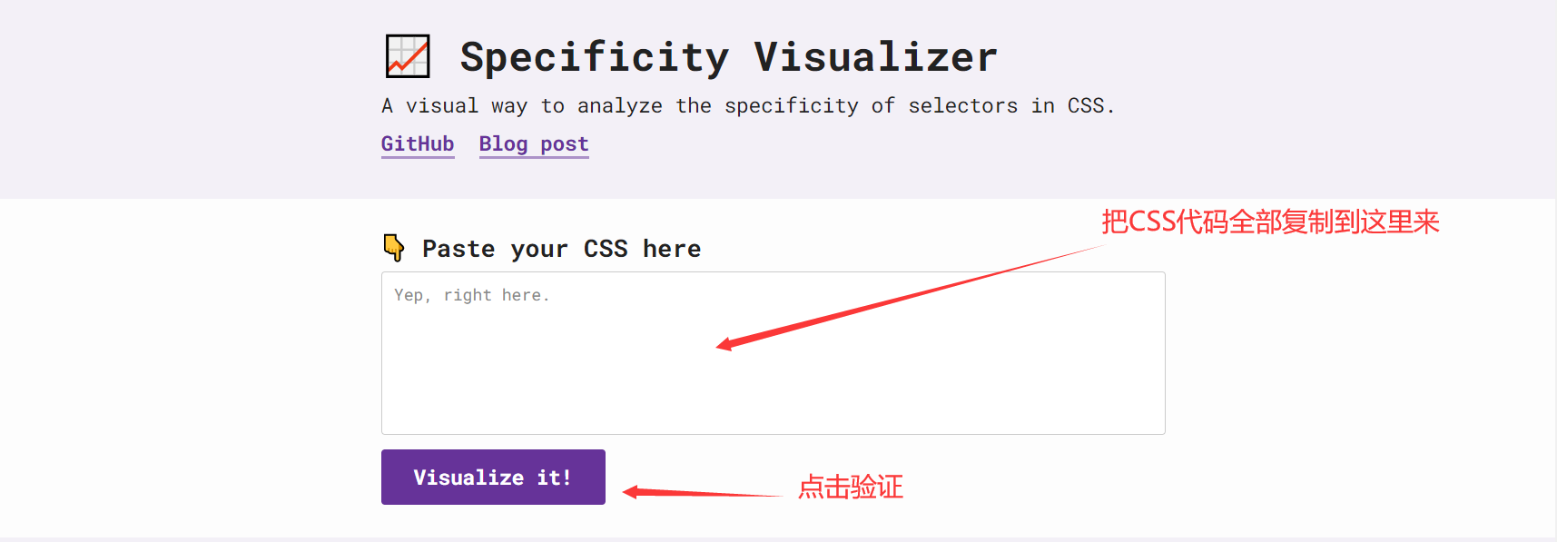Click the tagline 'A visual way to analyze'
Viewport: 1557px width, 542px height.
521,106
